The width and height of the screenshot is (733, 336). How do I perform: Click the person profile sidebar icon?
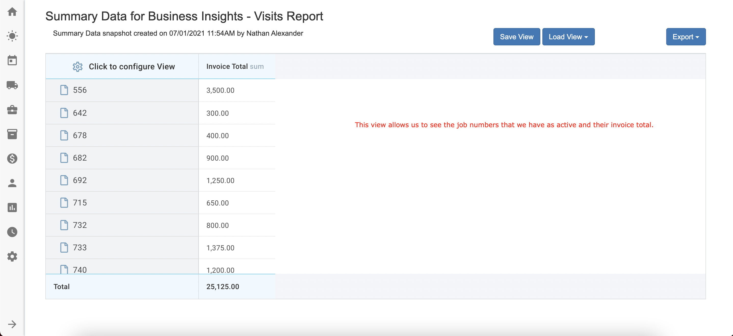tap(12, 183)
